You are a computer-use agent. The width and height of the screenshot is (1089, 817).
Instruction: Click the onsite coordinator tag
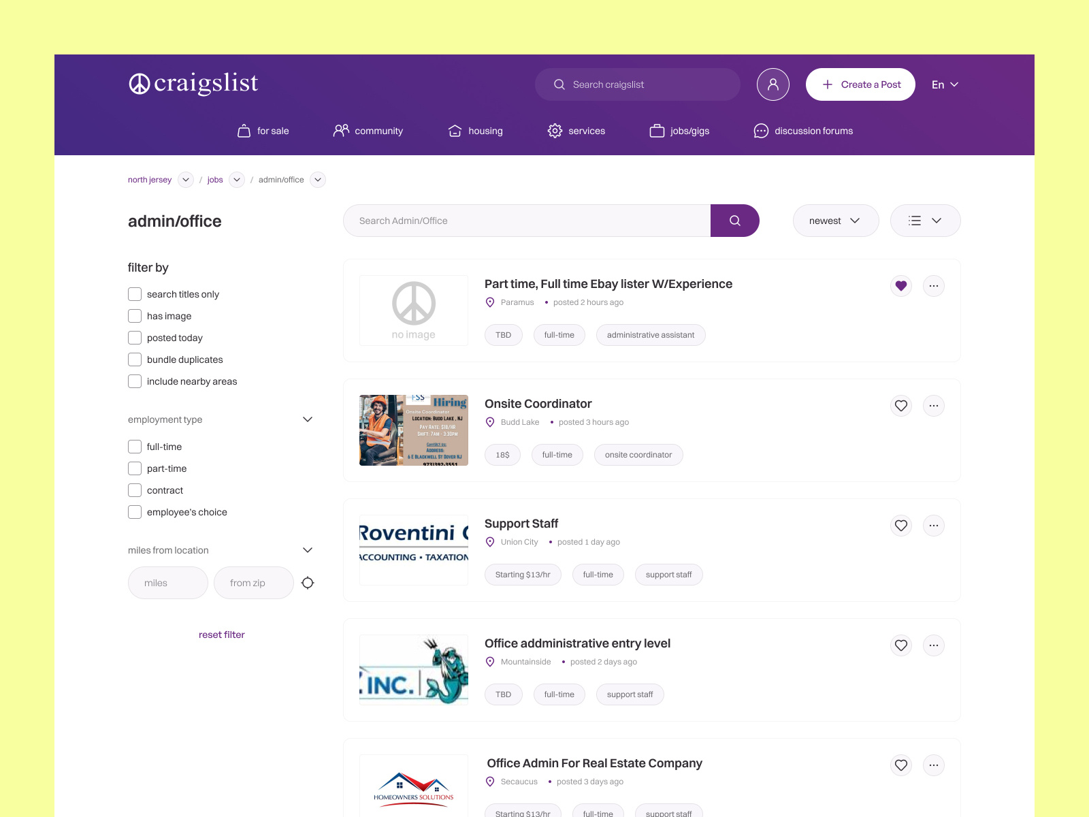638,455
